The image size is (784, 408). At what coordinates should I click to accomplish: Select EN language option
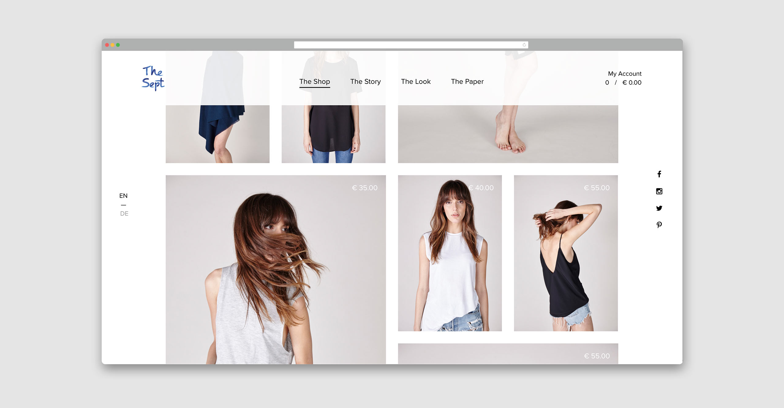point(123,195)
